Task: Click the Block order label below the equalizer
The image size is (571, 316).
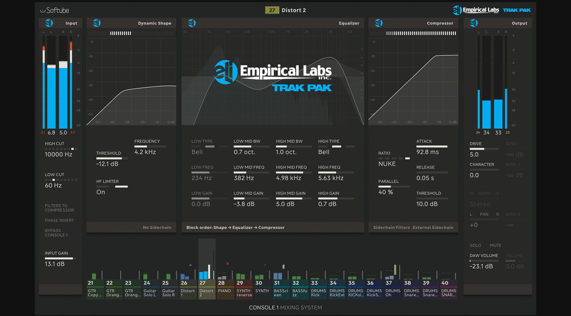Action: coord(235,227)
